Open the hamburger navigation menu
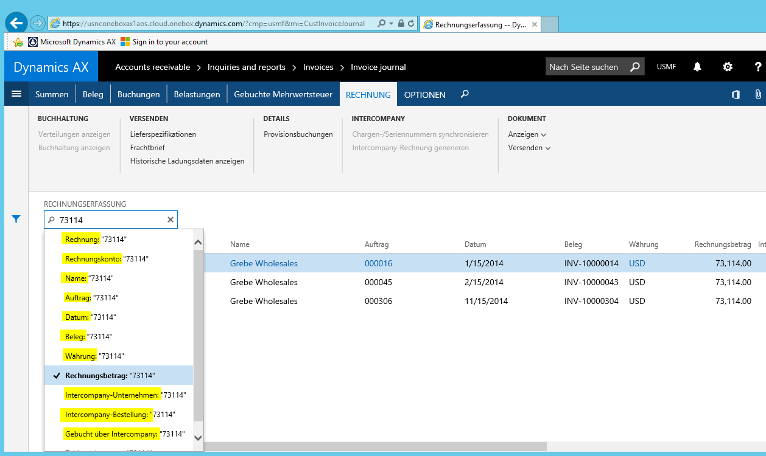 click(x=16, y=94)
